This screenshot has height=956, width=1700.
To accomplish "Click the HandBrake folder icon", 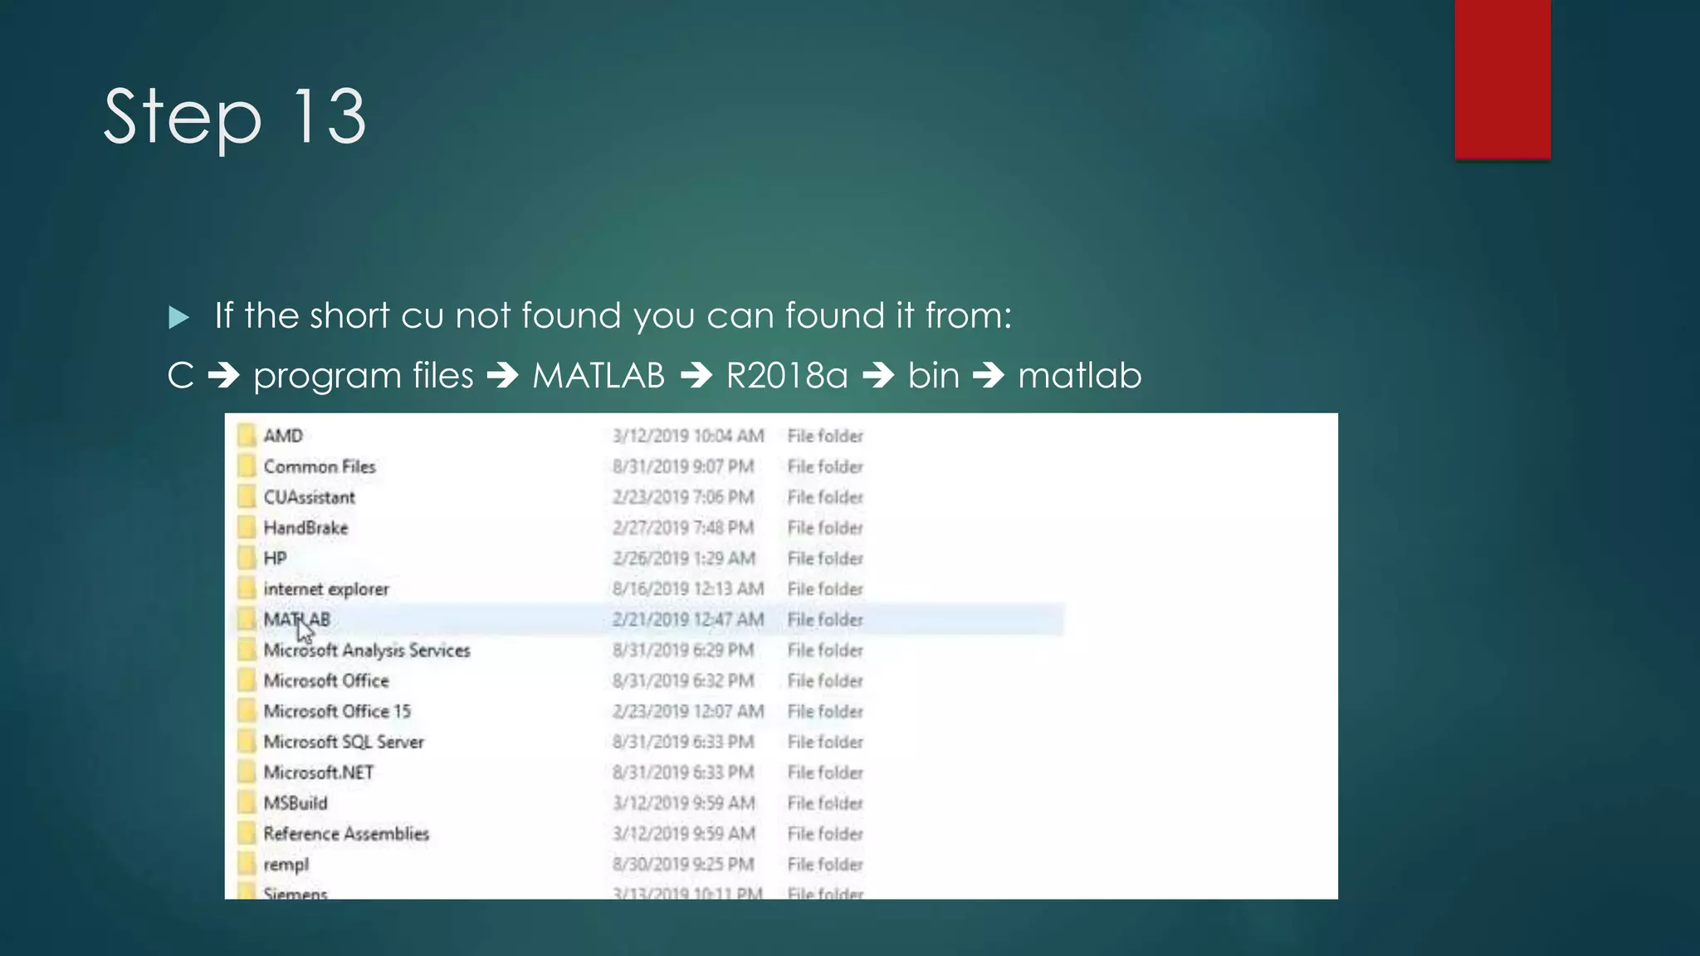I will click(x=247, y=528).
